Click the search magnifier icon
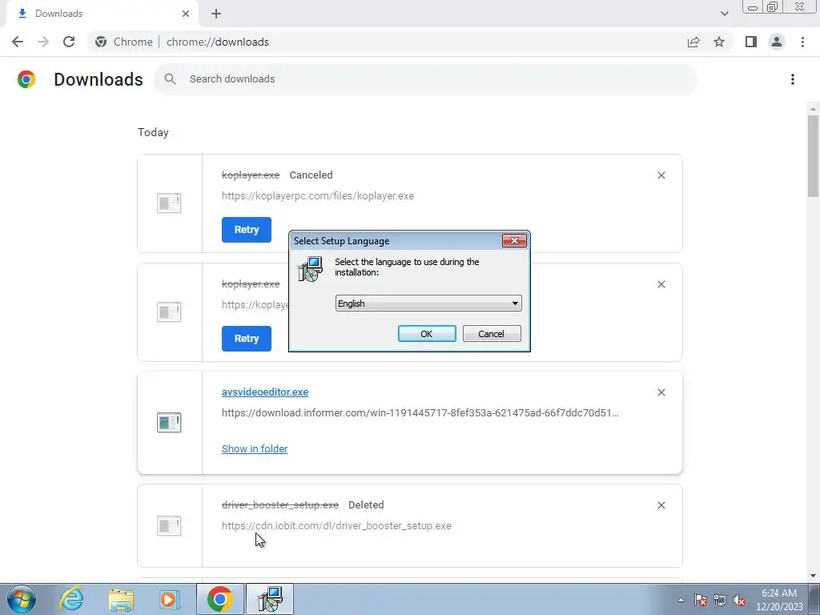This screenshot has height=615, width=820. pyautogui.click(x=170, y=79)
